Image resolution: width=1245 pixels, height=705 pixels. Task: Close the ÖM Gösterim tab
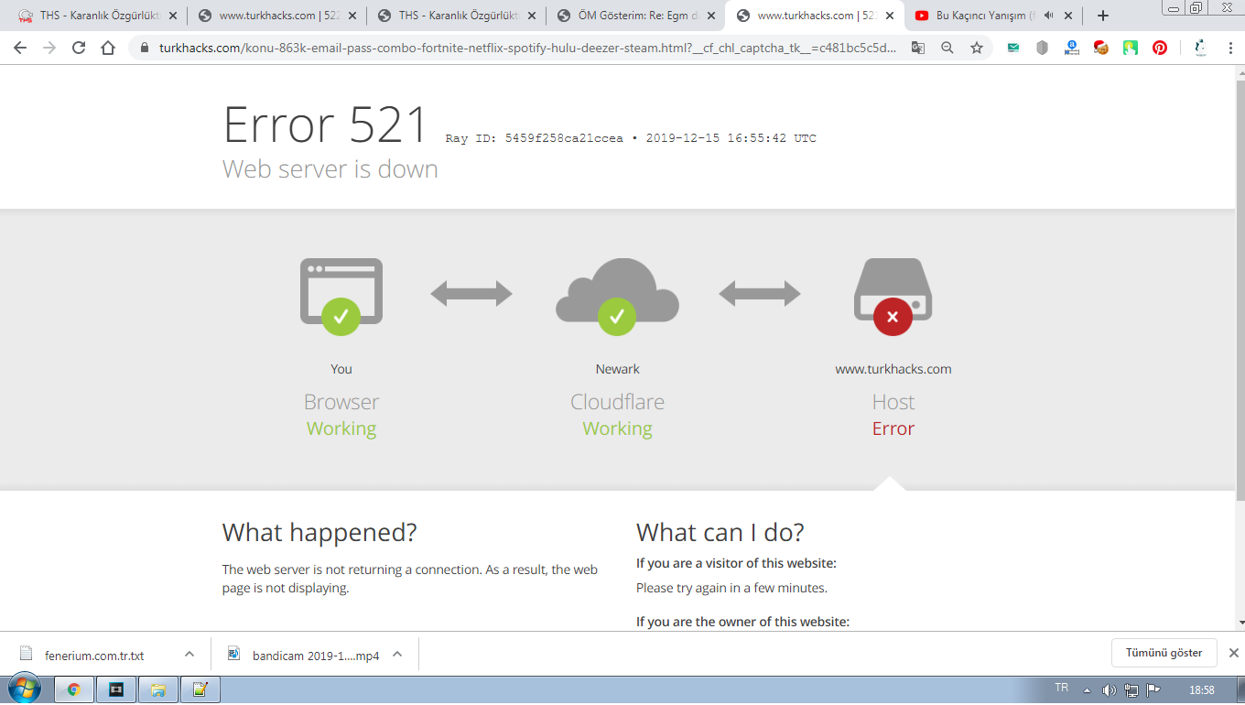(711, 16)
